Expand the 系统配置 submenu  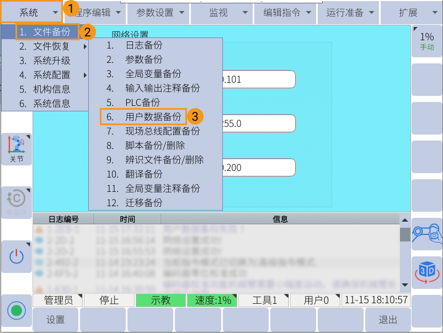(x=45, y=75)
